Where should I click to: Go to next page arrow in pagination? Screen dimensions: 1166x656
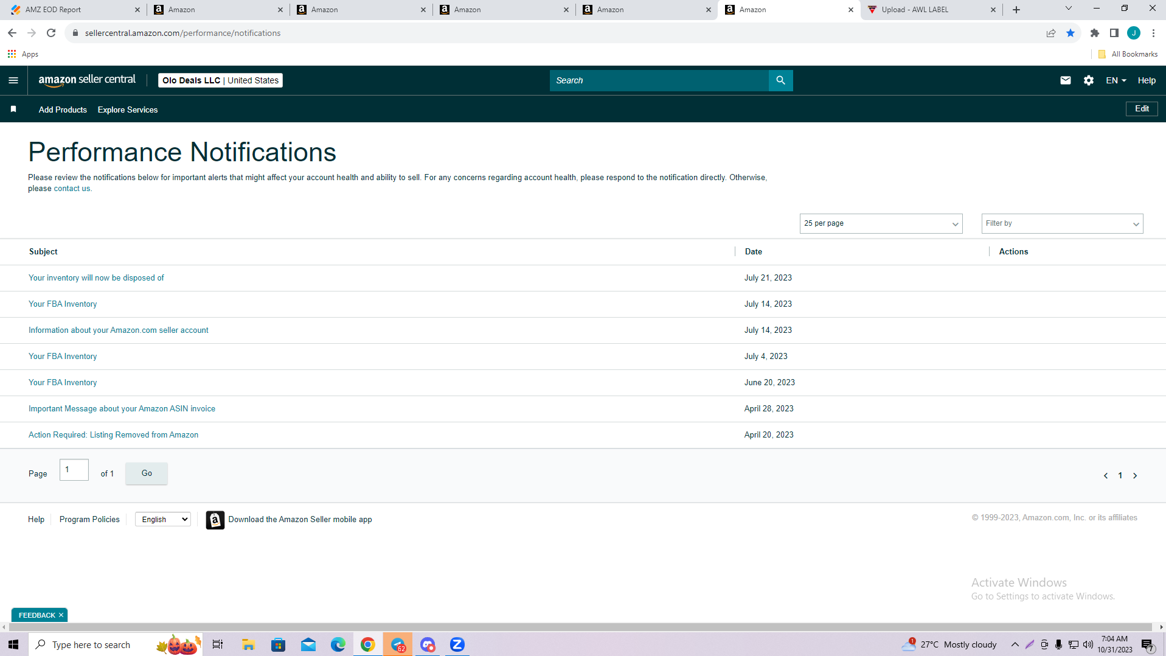pos(1135,476)
